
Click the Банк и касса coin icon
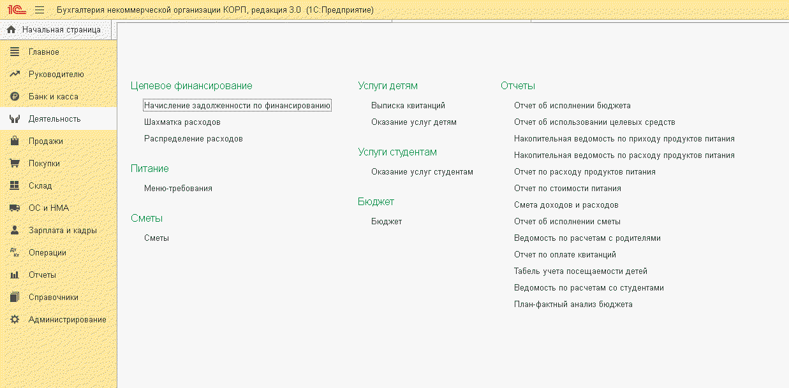click(15, 96)
